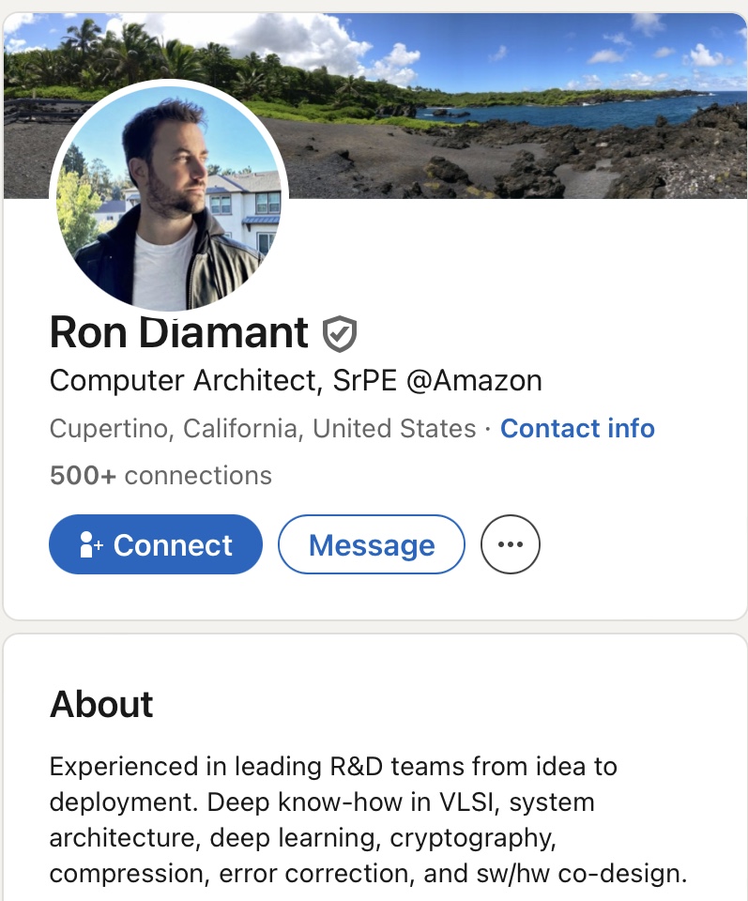The height and width of the screenshot is (901, 748).
Task: Open the Contact info link
Action: [x=577, y=429]
